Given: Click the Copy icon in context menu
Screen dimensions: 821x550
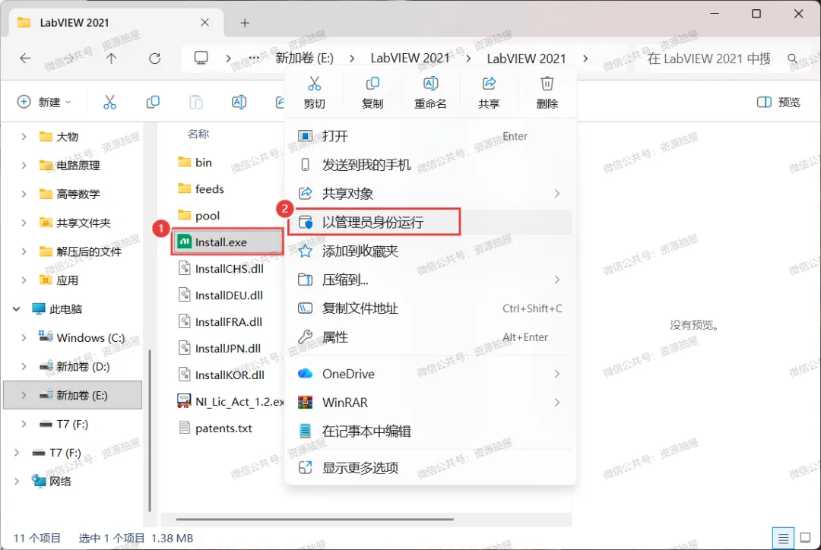Looking at the screenshot, I should coord(372,84).
